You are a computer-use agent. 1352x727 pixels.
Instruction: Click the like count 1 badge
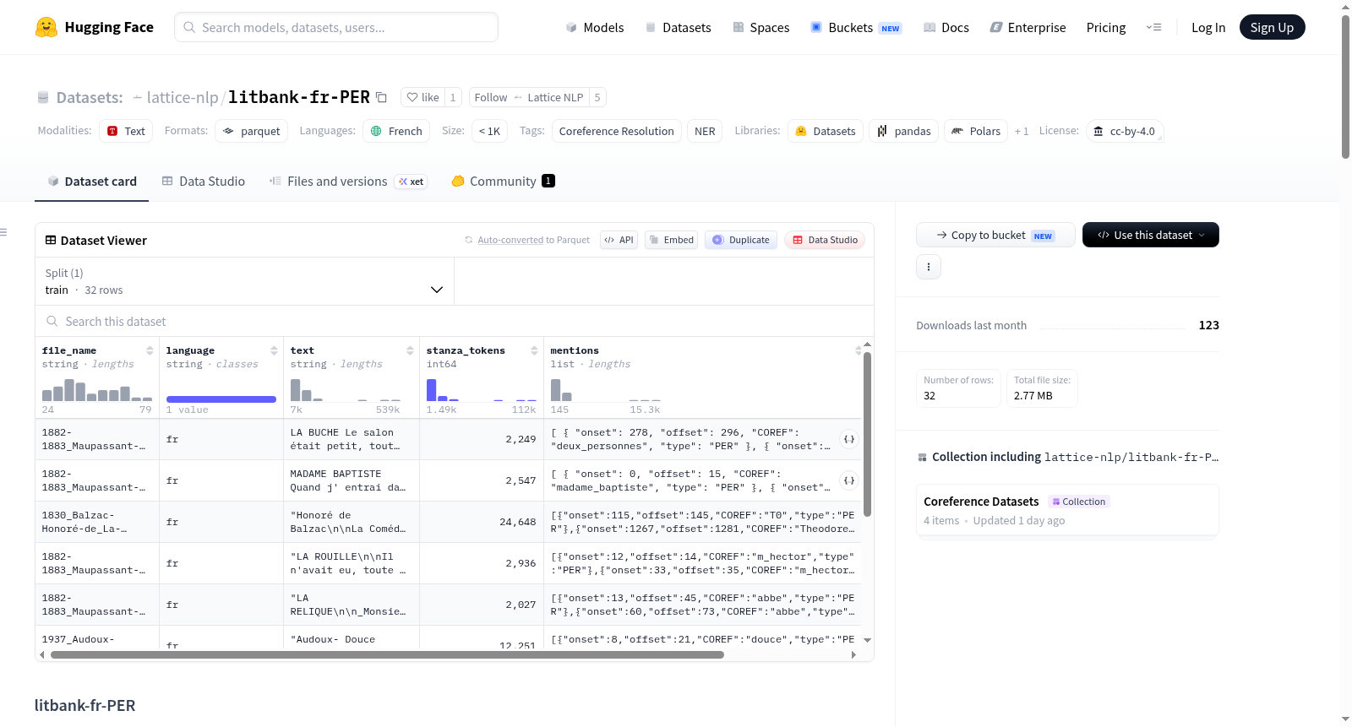coord(453,97)
